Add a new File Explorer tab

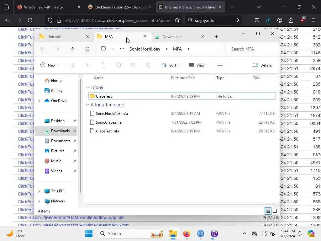216,37
